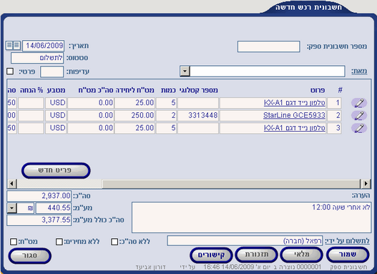Click the עדיפות priority input field
This screenshot has width=377, height=274.
pos(52,72)
